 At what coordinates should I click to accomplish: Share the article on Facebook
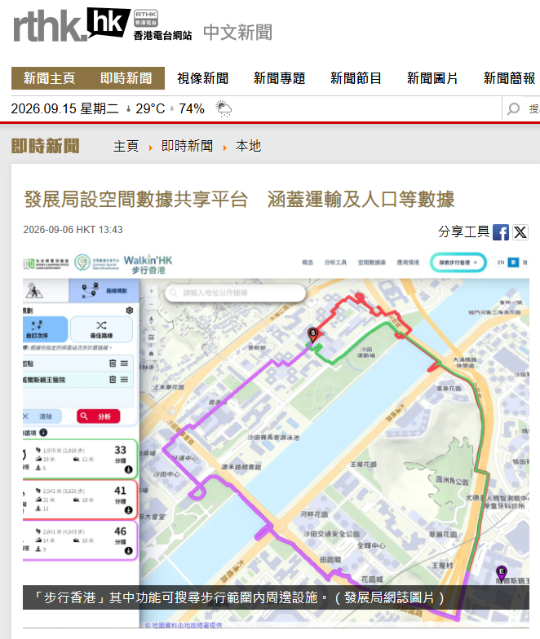tap(501, 233)
